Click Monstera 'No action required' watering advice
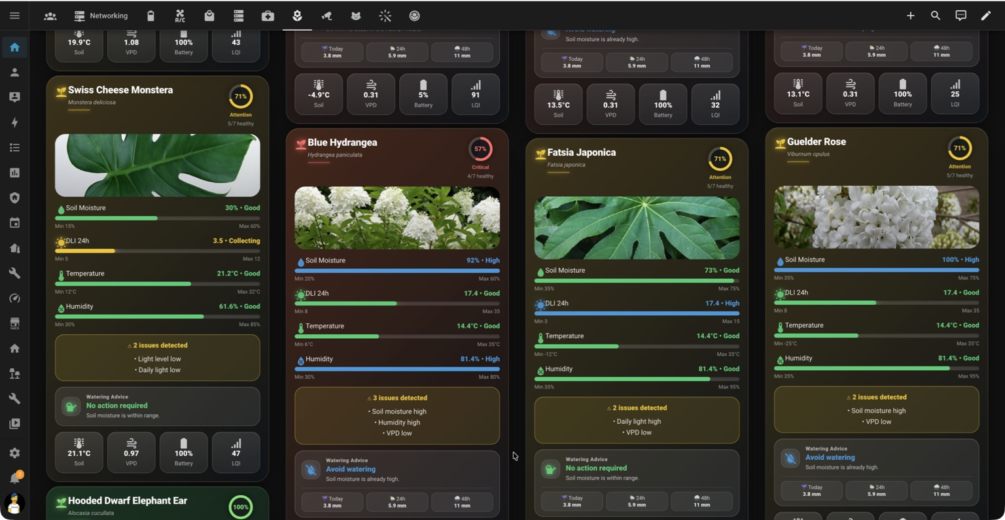This screenshot has height=520, width=1005. 157,406
